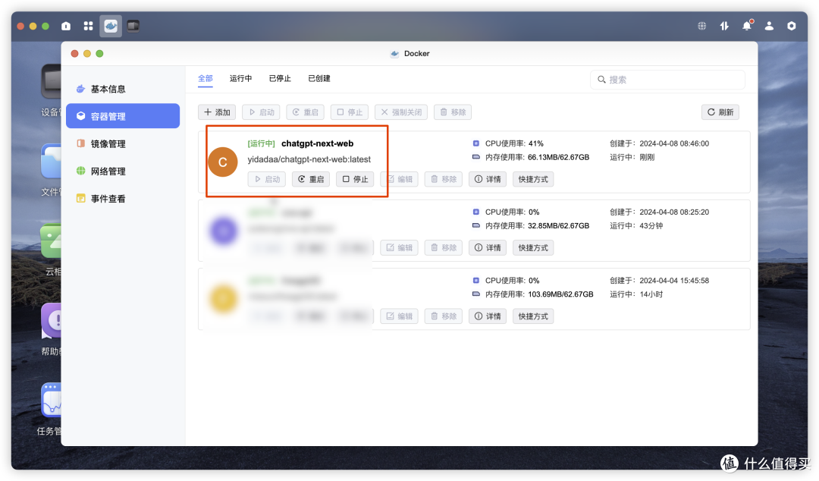The height and width of the screenshot is (481, 819).
Task: Click the green cloud desktop icon behind Docker window
Action: click(52, 240)
